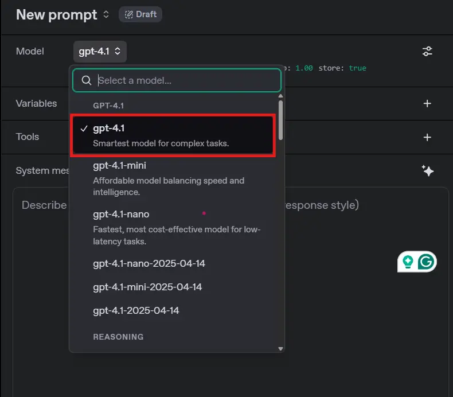Focus the Select a model search field
Viewport: 453px width, 397px height.
click(177, 80)
